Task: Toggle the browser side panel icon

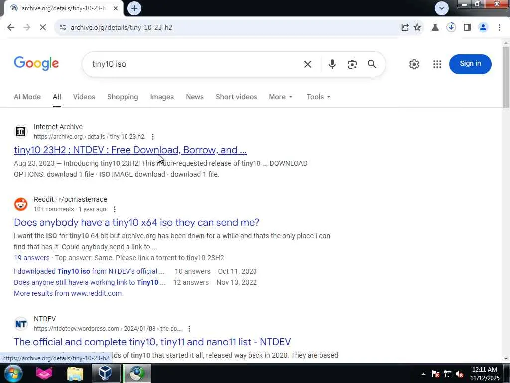Action: (467, 28)
